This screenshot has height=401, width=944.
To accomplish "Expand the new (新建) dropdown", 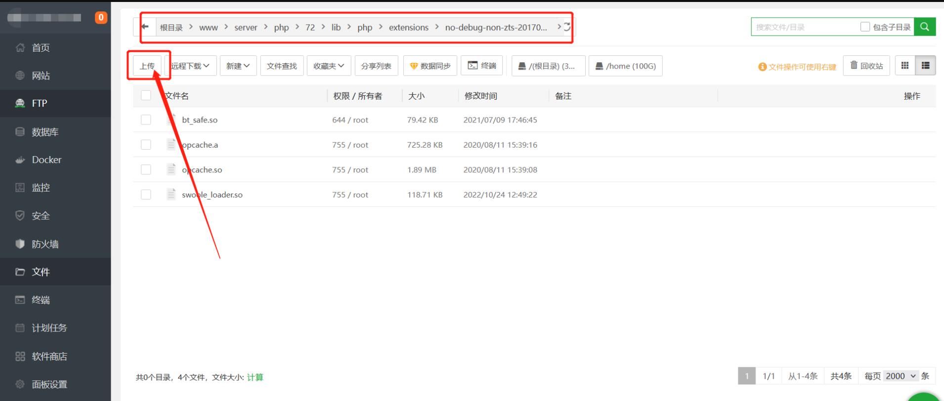I will 238,66.
